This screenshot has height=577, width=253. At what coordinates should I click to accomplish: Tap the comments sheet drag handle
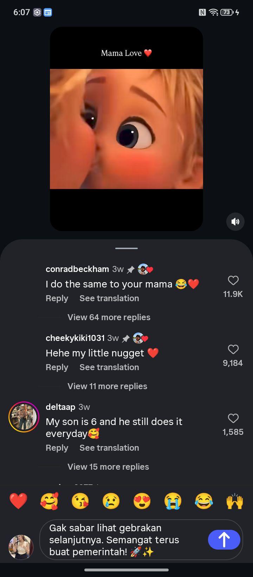click(126, 248)
